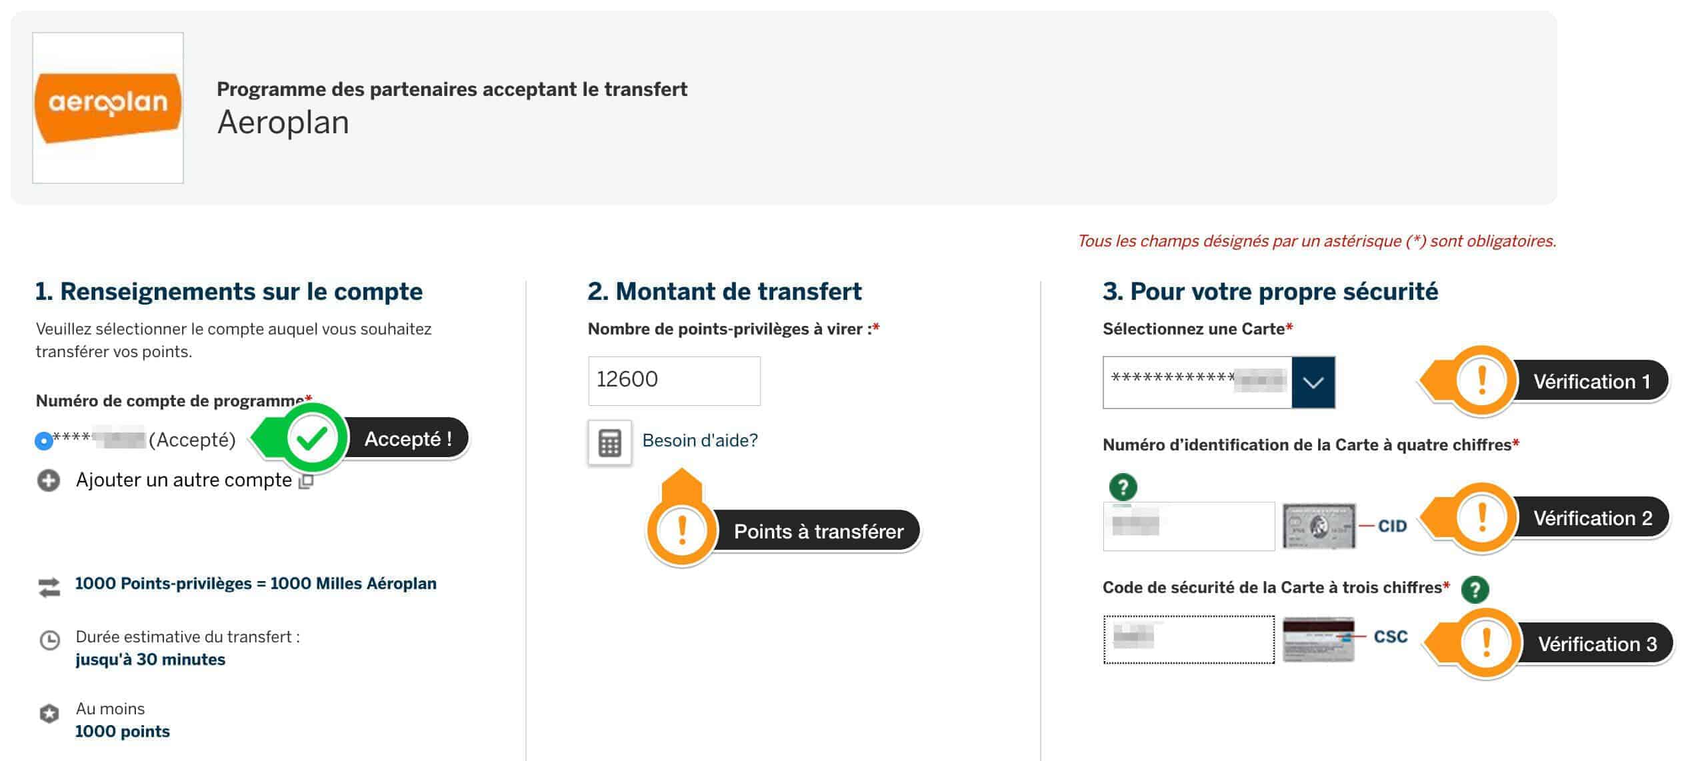Click the four-digit card identification field
This screenshot has height=761, width=1704.
coord(1188,526)
